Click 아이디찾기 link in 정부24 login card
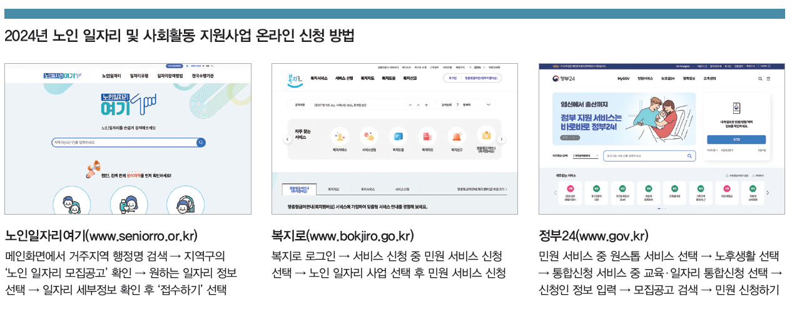The height and width of the screenshot is (321, 792). point(712,151)
